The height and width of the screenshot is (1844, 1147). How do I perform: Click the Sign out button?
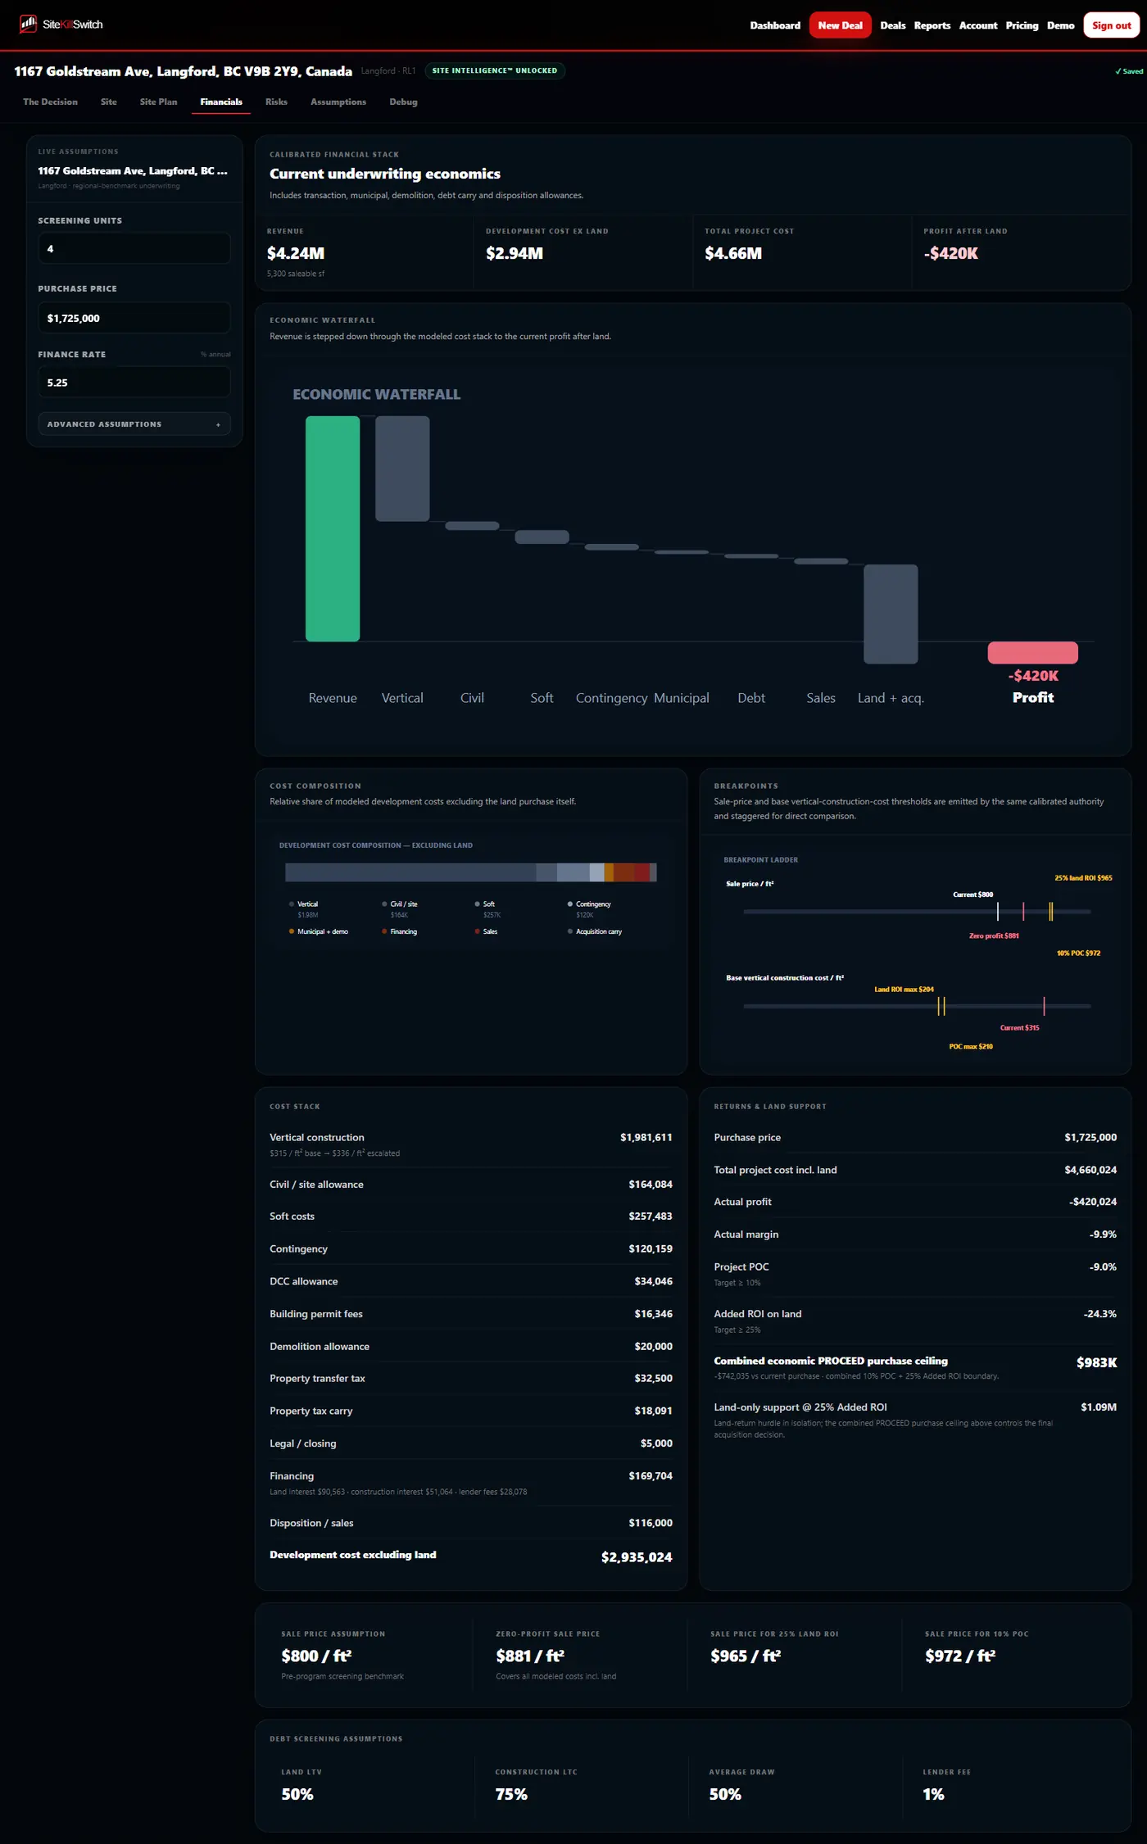1111,25
